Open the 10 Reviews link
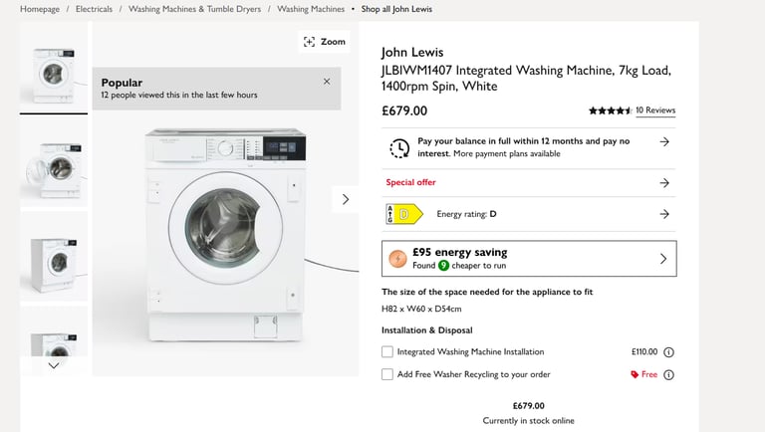Viewport: 765px width, 432px height. click(655, 110)
